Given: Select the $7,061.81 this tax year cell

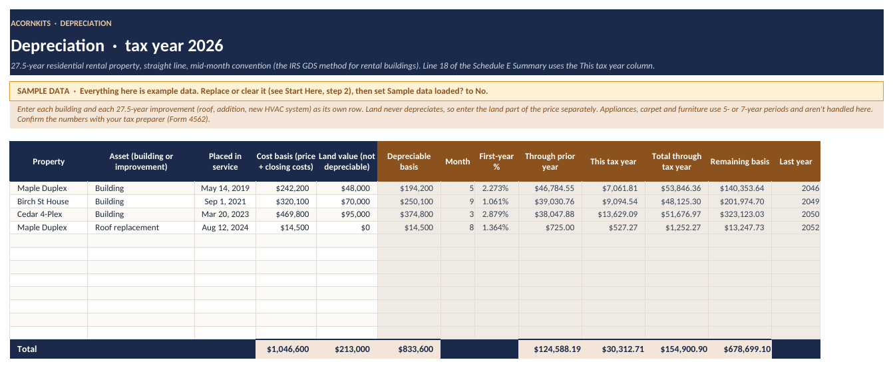Looking at the screenshot, I should pos(613,188).
